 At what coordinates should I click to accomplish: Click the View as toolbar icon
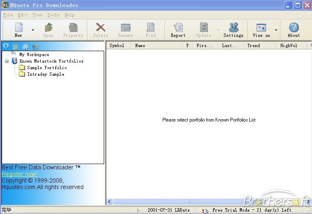pos(261,27)
